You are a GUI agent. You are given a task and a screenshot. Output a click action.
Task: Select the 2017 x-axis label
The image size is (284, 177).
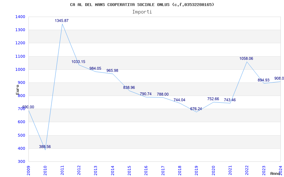click(x=163, y=171)
